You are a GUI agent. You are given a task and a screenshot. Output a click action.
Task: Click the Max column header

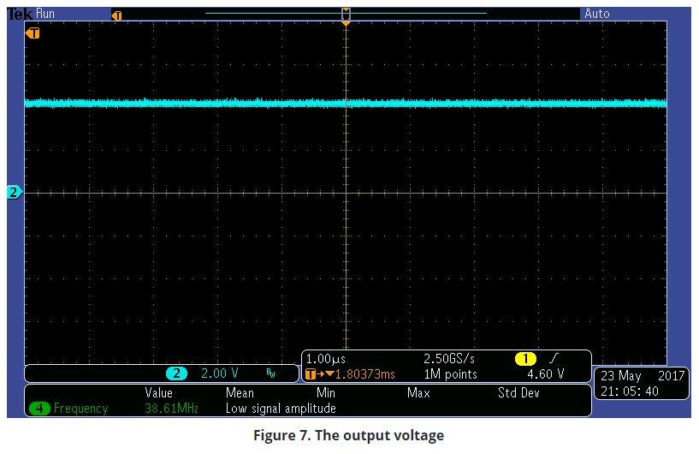coord(418,393)
